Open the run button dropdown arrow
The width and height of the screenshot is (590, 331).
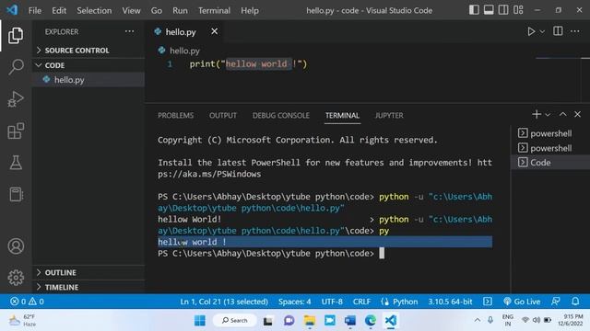[542, 32]
